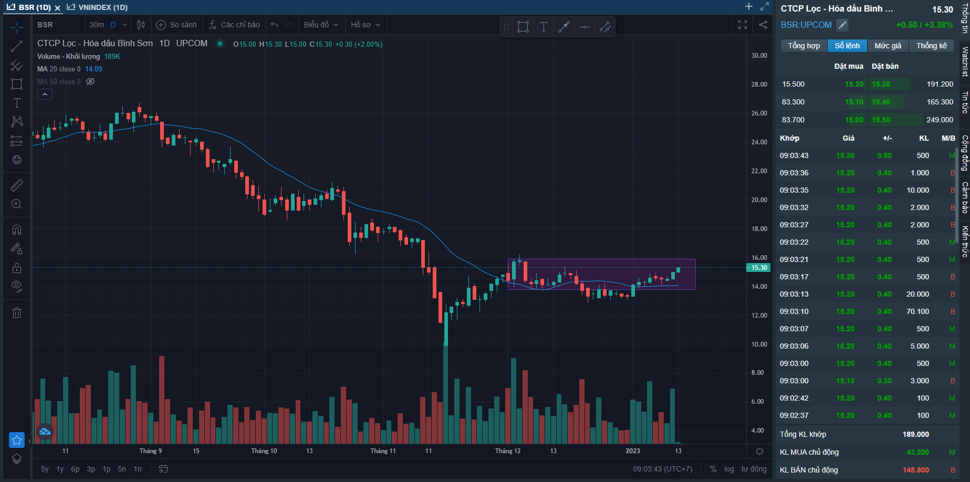
Task: Click the emoji icon in the left toolbar
Action: pyautogui.click(x=17, y=160)
